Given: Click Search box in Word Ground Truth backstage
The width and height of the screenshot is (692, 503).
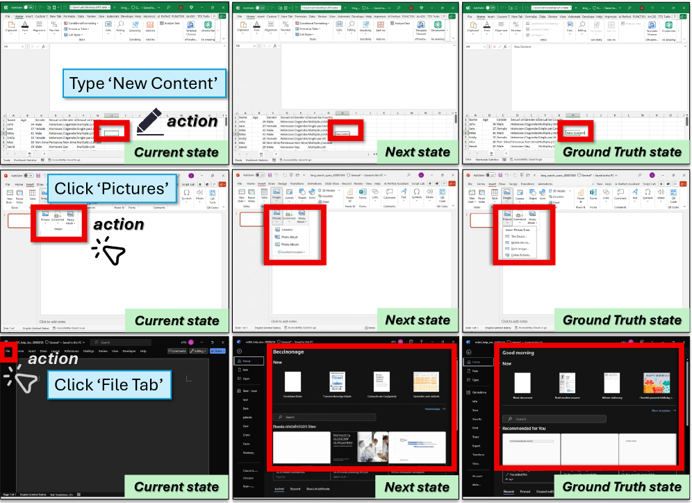Looking at the screenshot, I should (x=554, y=419).
